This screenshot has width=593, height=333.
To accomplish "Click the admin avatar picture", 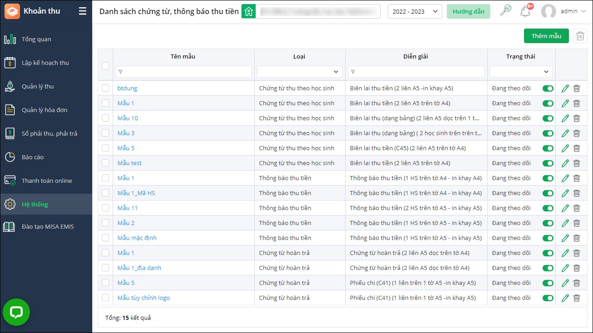I will click(x=549, y=11).
